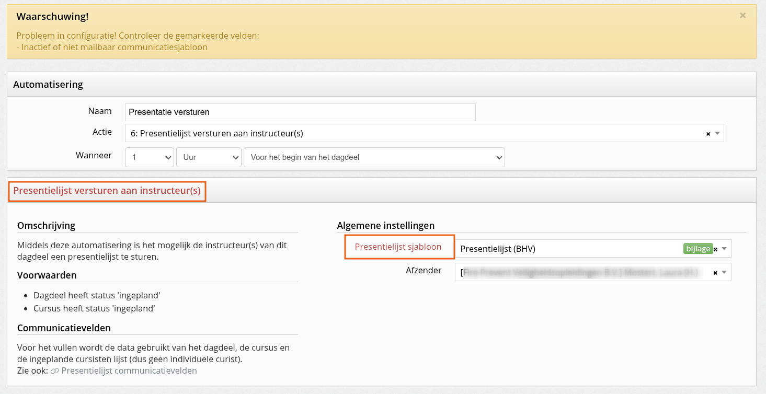Viewport: 766px width, 394px height.
Task: Expand the Presentielijst sjabloon dropdown arrow
Action: pyautogui.click(x=724, y=249)
